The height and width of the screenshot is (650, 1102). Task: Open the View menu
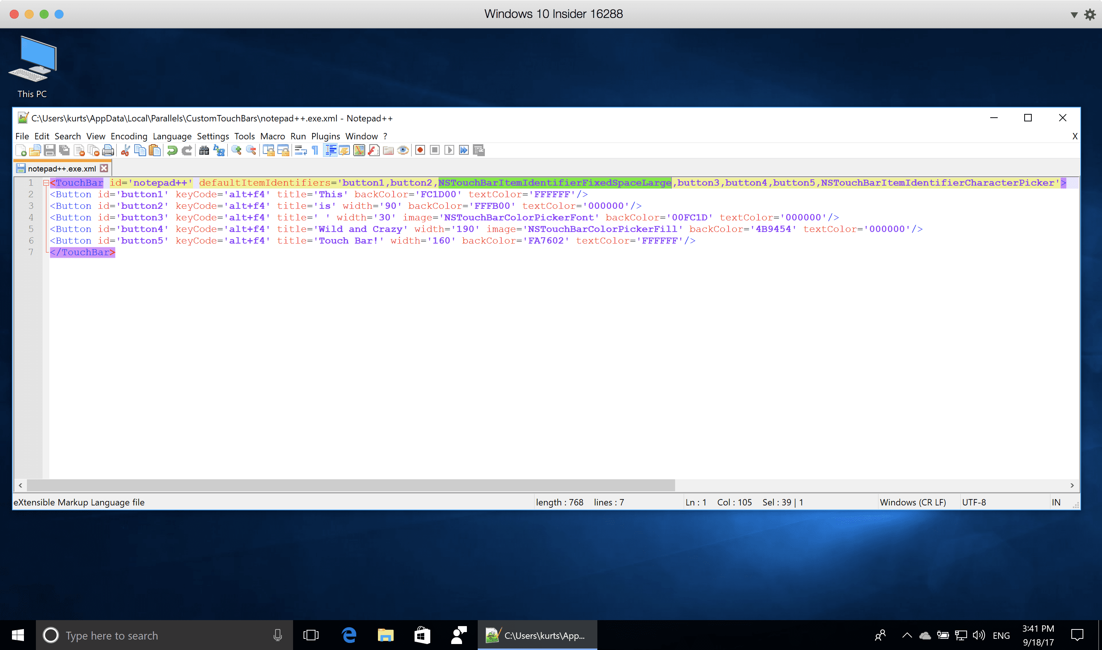point(96,136)
